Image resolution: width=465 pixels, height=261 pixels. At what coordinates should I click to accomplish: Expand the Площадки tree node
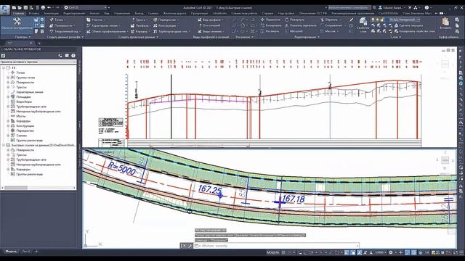pyautogui.click(x=8, y=96)
